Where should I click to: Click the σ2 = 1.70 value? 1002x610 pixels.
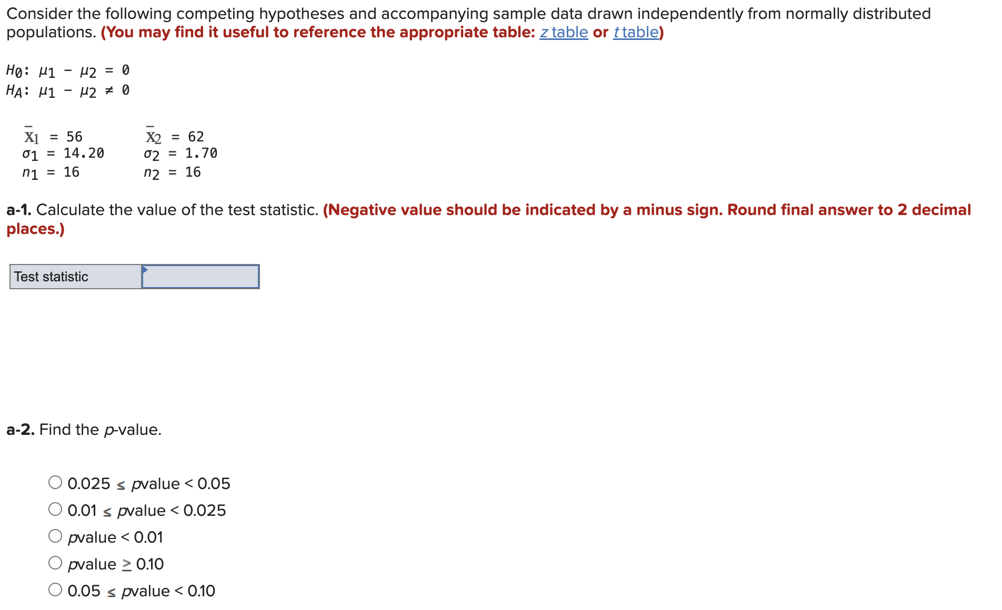point(181,154)
